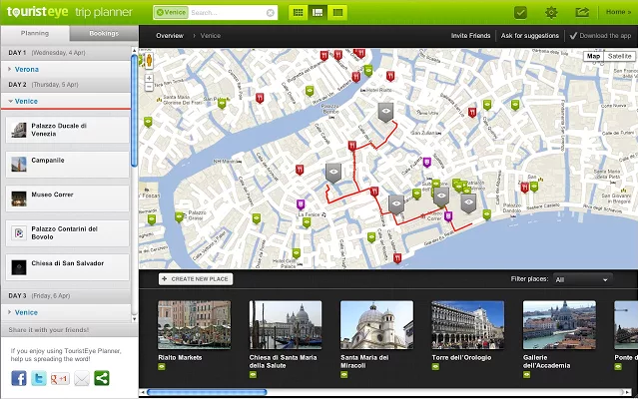Click Street View pegman on map
Image resolution: width=638 pixels, height=399 pixels.
pos(148,57)
